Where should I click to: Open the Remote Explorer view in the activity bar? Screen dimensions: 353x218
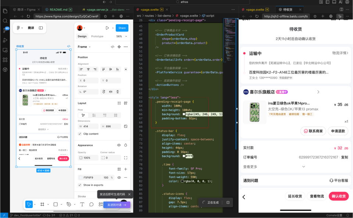5,50
